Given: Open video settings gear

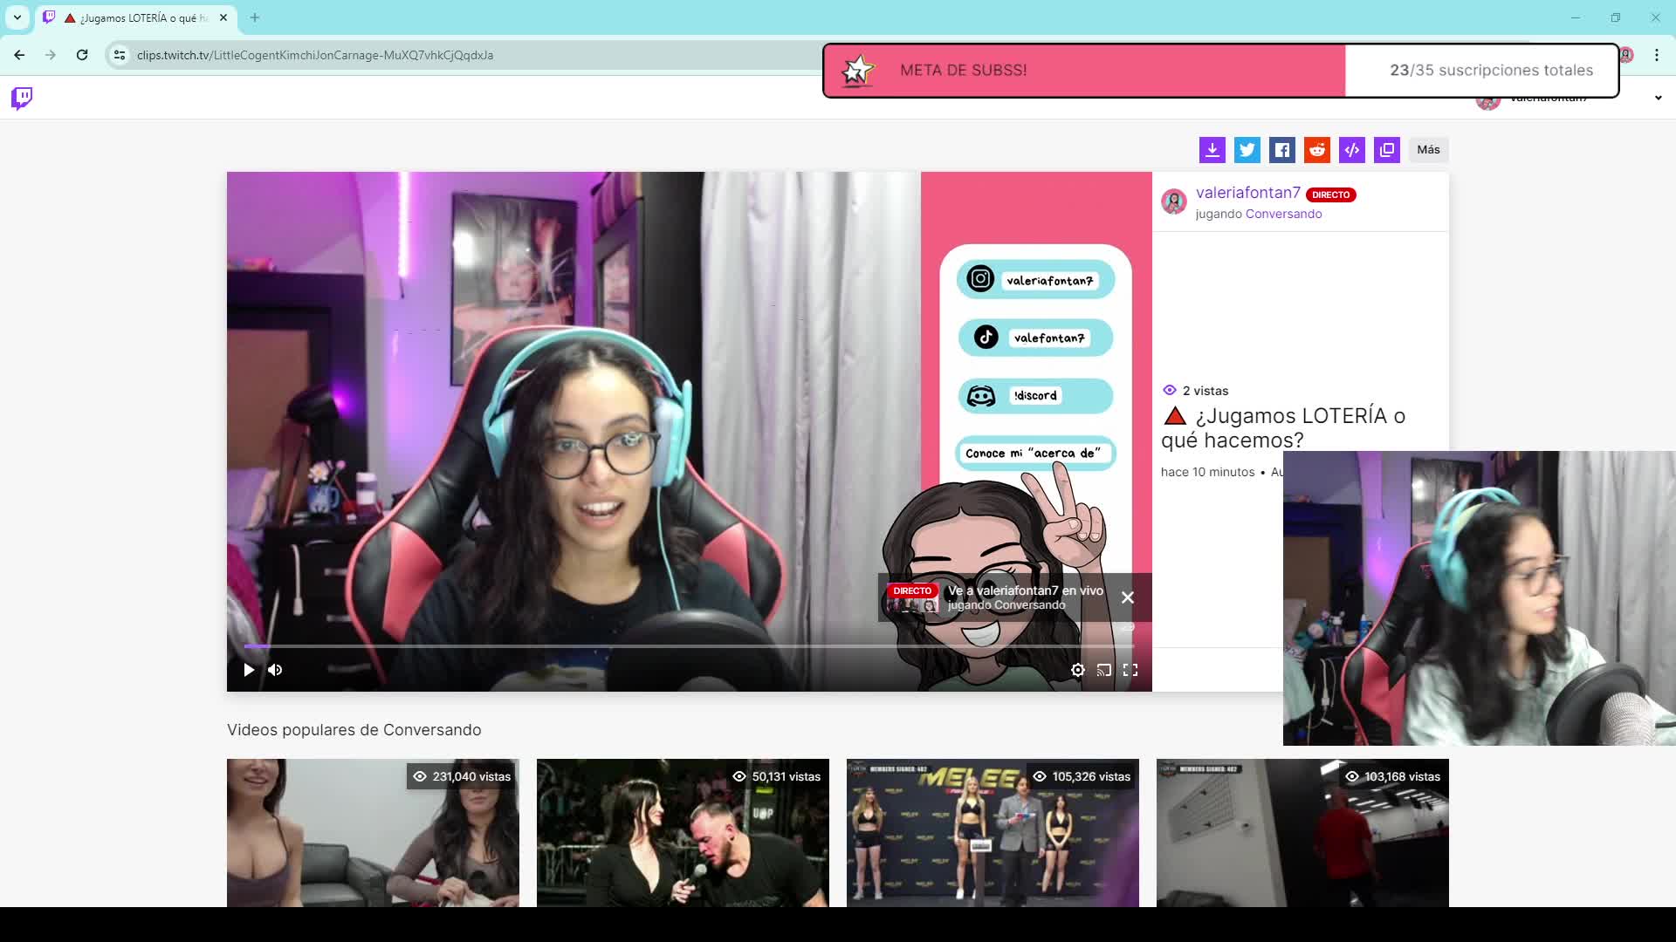Looking at the screenshot, I should 1078,670.
